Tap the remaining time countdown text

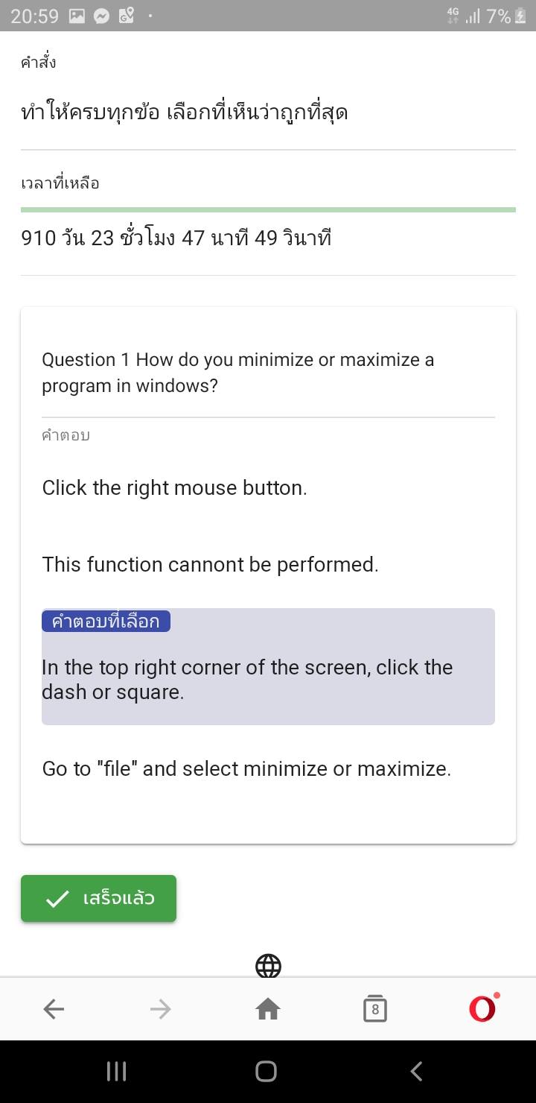pyautogui.click(x=176, y=238)
